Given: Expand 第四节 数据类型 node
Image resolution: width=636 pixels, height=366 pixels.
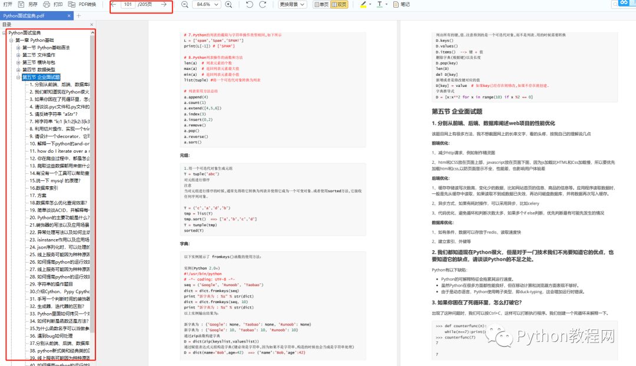Looking at the screenshot, I should 18,70.
